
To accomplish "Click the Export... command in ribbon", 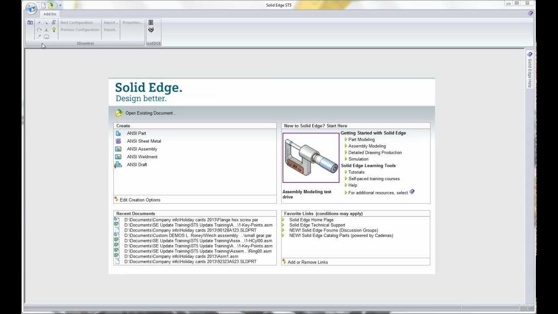I will pos(110,30).
